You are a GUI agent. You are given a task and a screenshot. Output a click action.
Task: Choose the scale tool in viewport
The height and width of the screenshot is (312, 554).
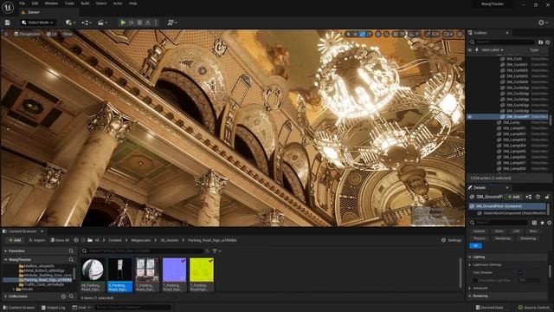[x=370, y=34]
